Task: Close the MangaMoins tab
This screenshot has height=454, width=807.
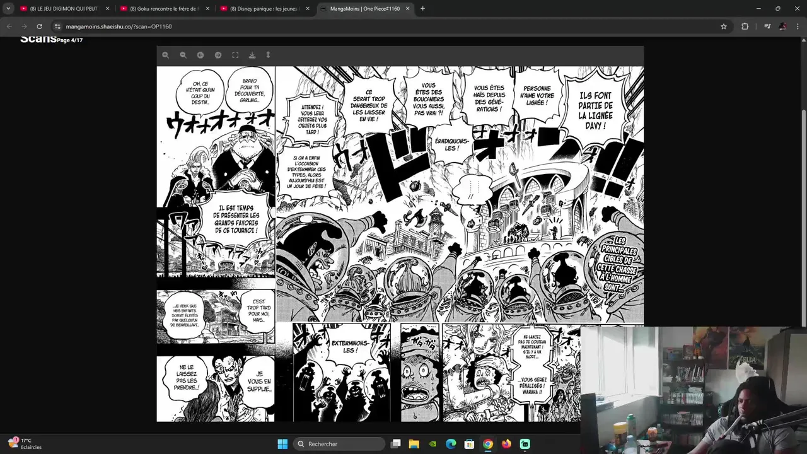Action: tap(407, 9)
